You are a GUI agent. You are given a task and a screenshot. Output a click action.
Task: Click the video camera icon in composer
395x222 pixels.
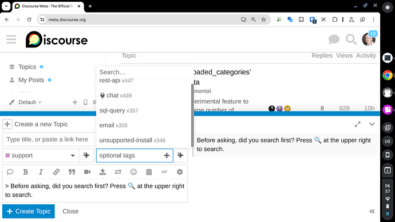point(87,172)
